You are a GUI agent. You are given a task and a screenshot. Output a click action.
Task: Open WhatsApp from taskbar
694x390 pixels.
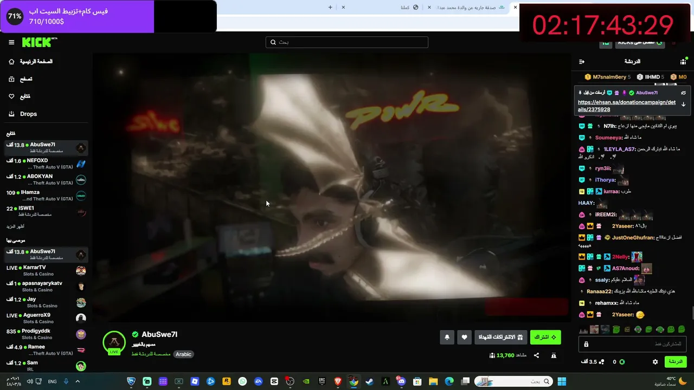coord(242,381)
